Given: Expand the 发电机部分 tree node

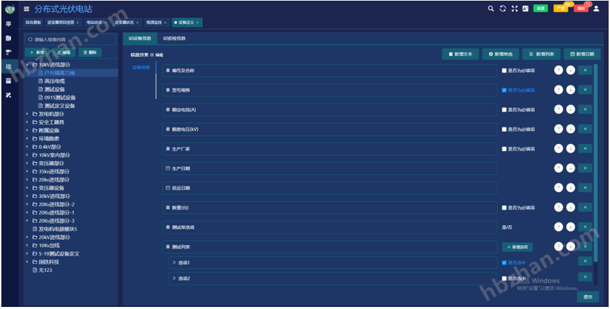Looking at the screenshot, I should [x=27, y=114].
